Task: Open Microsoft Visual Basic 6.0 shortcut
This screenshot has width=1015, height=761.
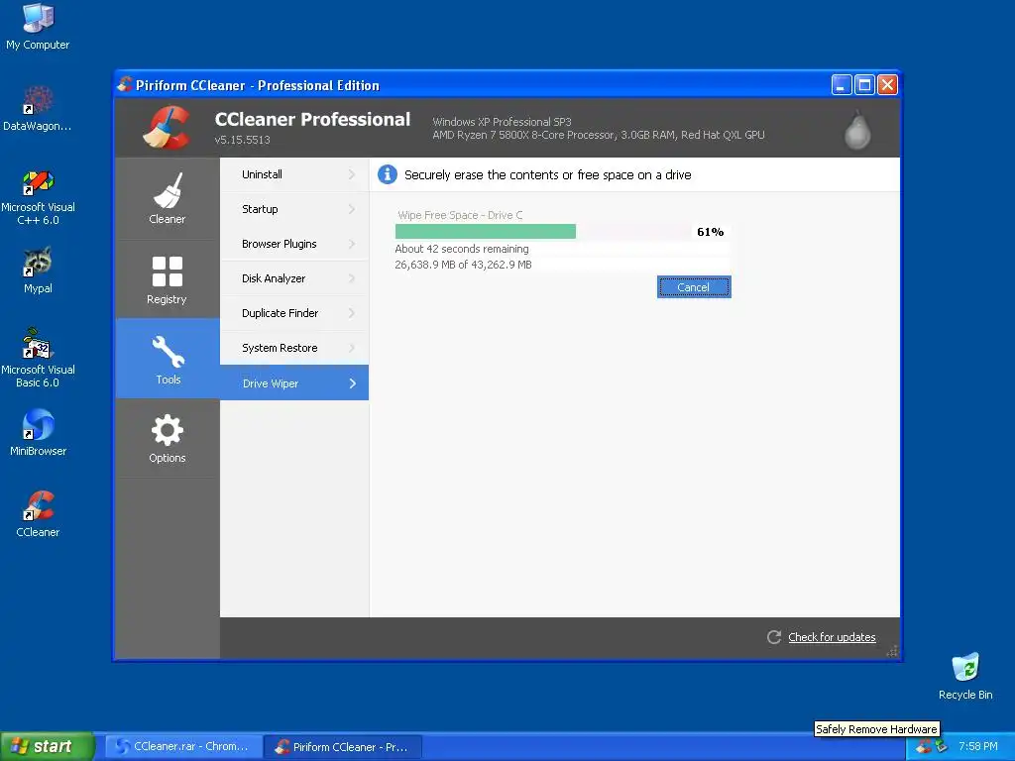Action: coord(38,358)
